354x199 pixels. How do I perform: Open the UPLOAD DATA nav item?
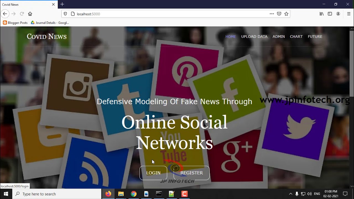pos(254,36)
